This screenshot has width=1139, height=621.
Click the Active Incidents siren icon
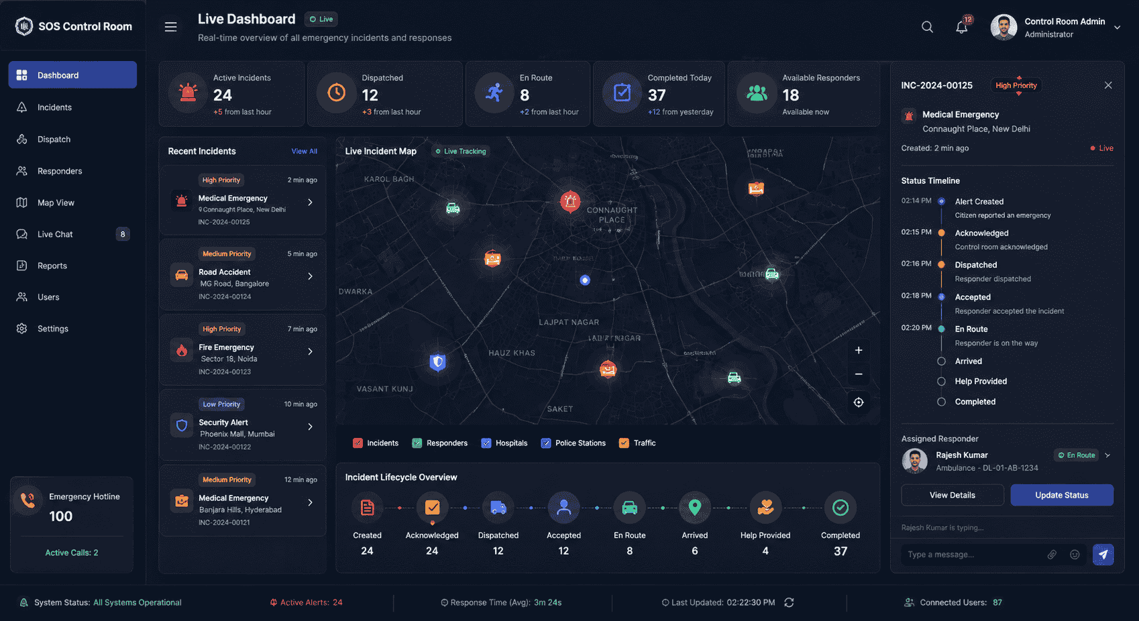coord(188,93)
